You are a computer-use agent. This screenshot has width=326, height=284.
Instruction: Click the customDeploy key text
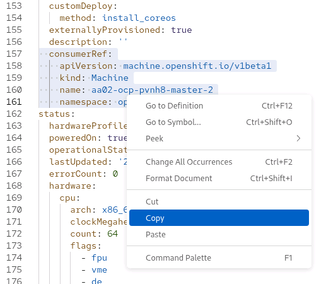(81, 6)
